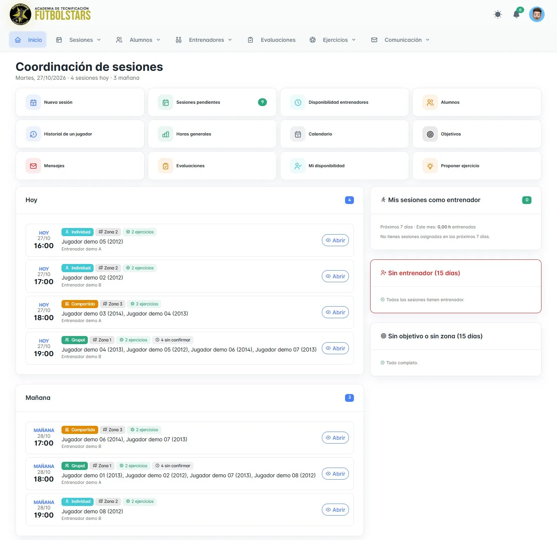Click the Zona 3 tag on today's 18:00 session
The height and width of the screenshot is (540, 557).
(x=113, y=304)
